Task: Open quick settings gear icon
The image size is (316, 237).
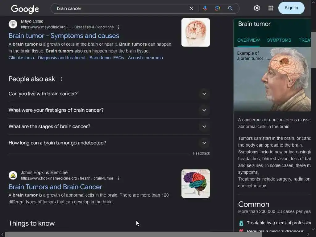Action: coord(256,8)
